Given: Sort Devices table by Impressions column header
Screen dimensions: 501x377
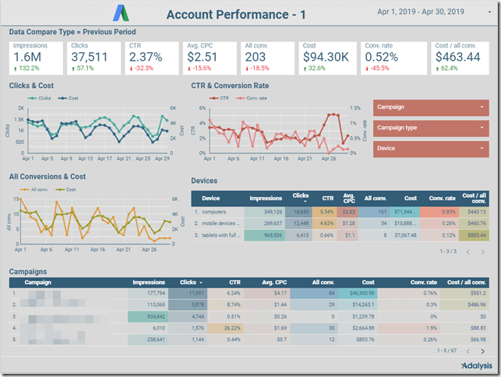Looking at the screenshot, I should tap(265, 198).
